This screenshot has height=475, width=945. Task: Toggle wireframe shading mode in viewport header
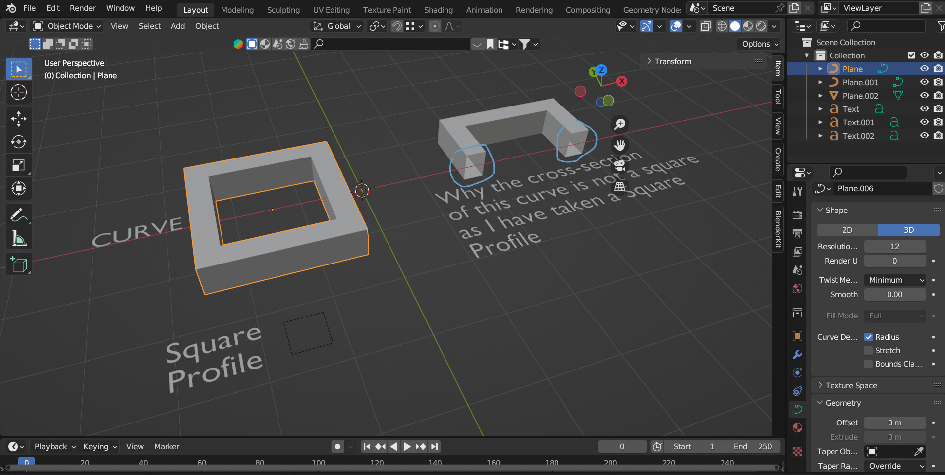tap(723, 26)
